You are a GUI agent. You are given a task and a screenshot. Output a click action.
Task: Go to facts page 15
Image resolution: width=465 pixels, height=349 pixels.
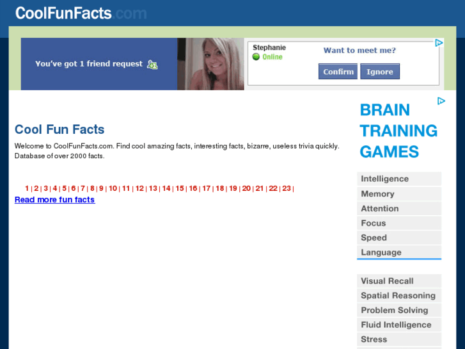tap(180, 188)
